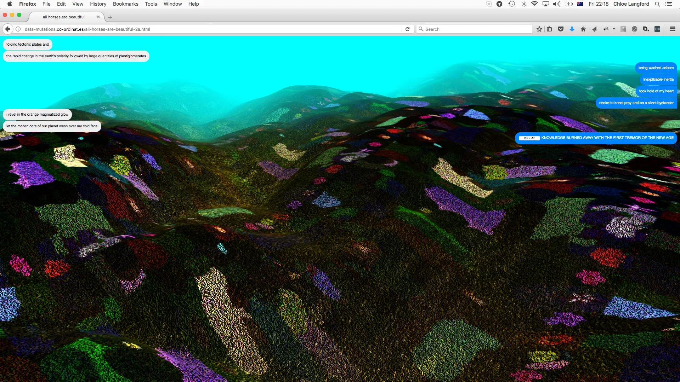
Task: Bookmark this page with star icon
Action: click(x=539, y=29)
